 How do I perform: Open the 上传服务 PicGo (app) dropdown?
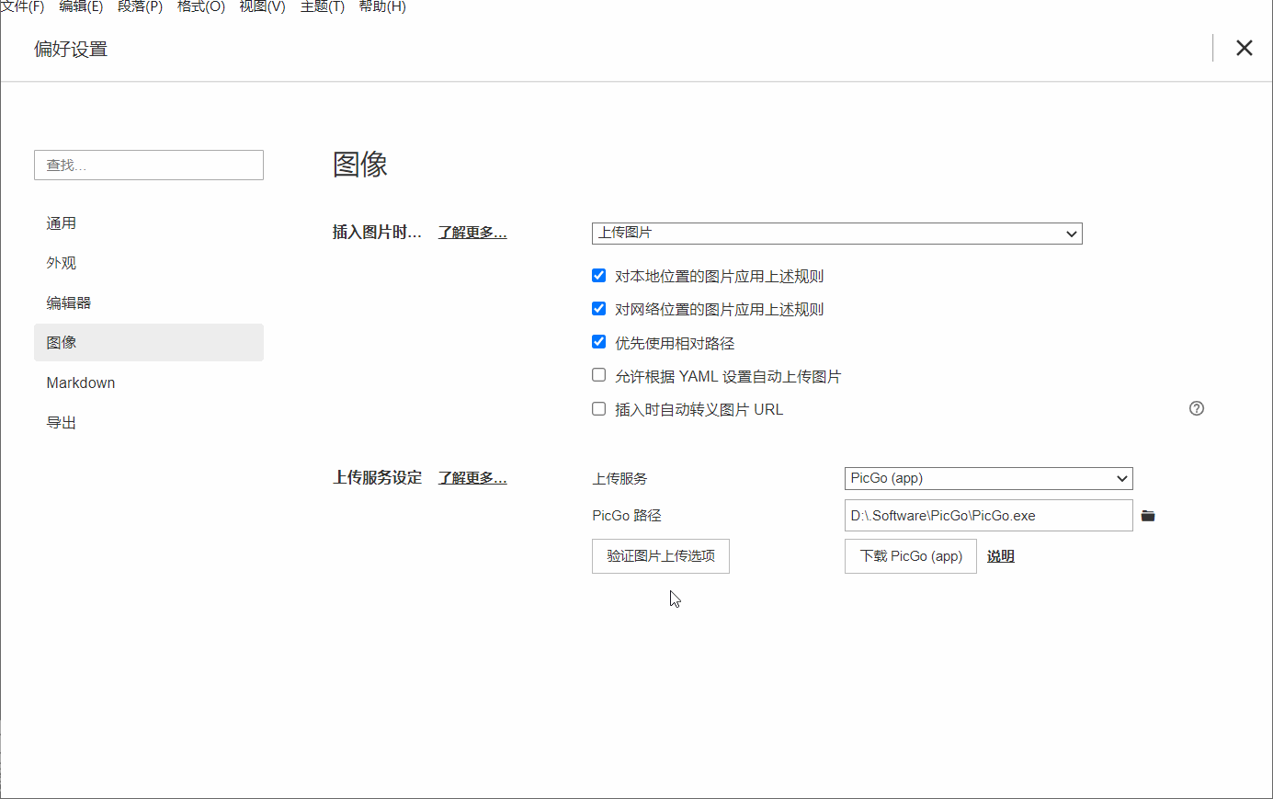(x=988, y=478)
